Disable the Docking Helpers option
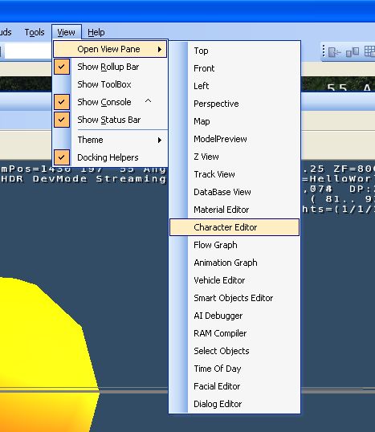The height and width of the screenshot is (432, 375). 62,157
